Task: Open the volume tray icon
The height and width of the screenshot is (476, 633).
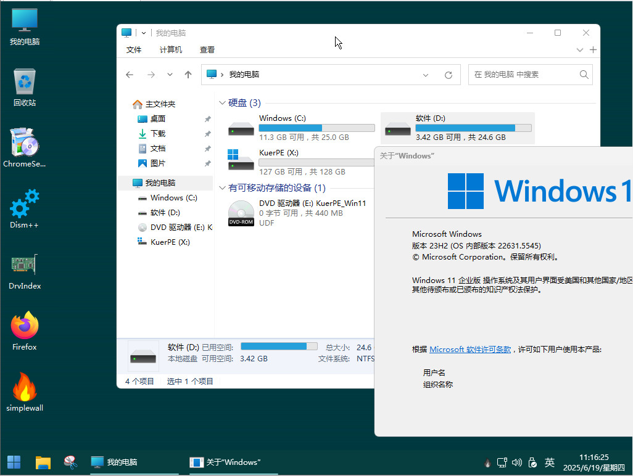Action: 517,462
